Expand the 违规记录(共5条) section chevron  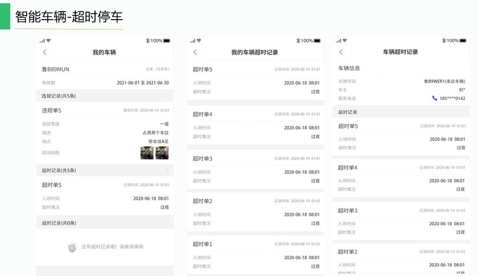[168, 96]
